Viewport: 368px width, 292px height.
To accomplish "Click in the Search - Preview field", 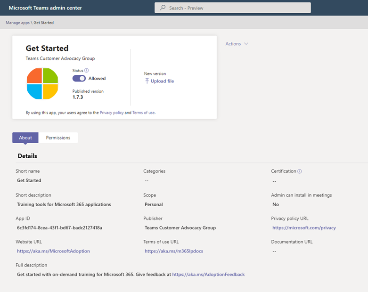I will tap(233, 8).
